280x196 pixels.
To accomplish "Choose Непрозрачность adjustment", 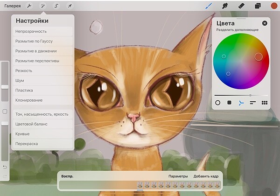I will point(42,31).
